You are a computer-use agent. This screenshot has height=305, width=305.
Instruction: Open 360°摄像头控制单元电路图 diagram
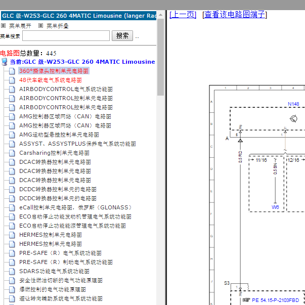point(54,71)
